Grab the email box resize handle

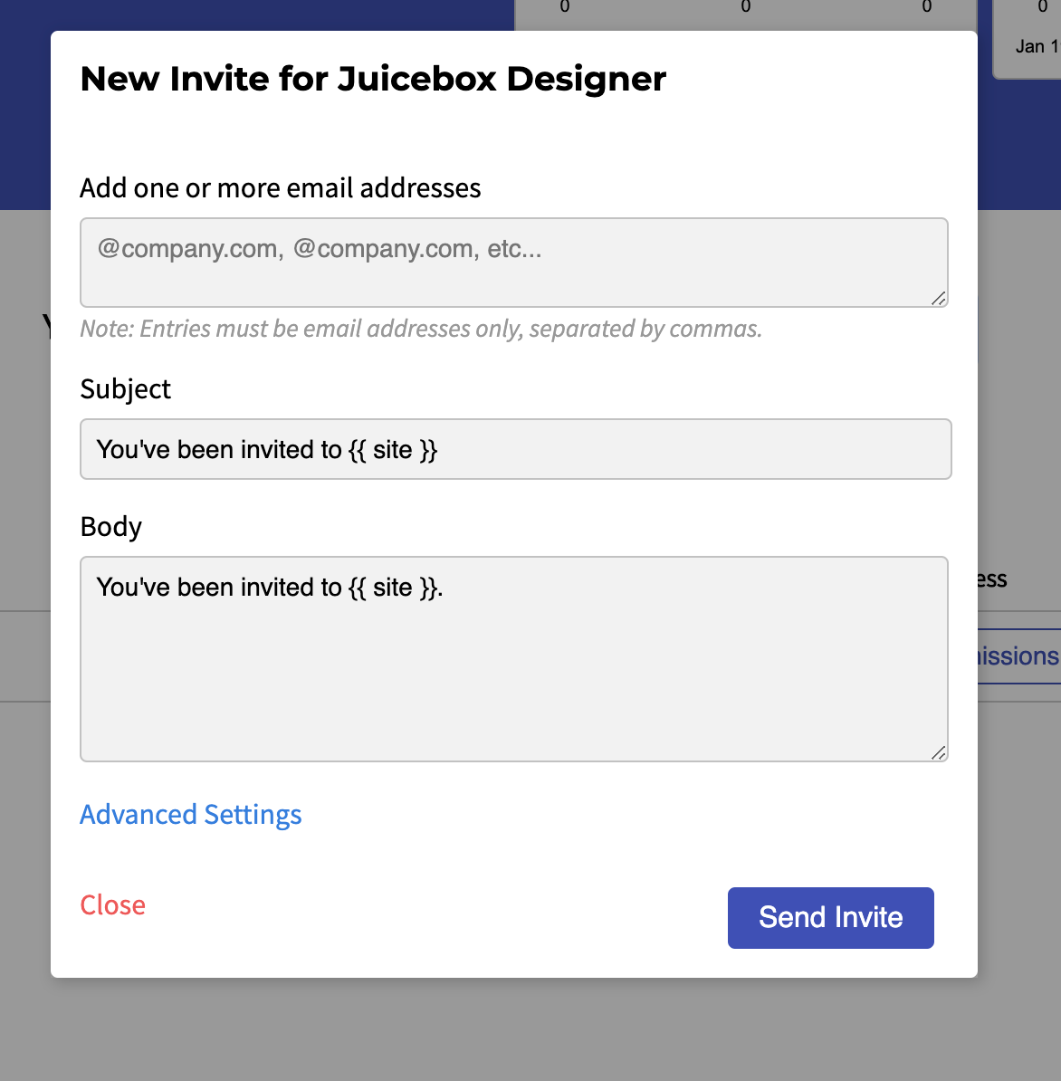pos(938,299)
